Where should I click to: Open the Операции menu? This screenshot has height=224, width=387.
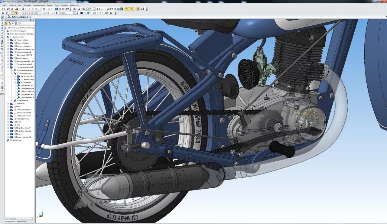pyautogui.click(x=27, y=5)
